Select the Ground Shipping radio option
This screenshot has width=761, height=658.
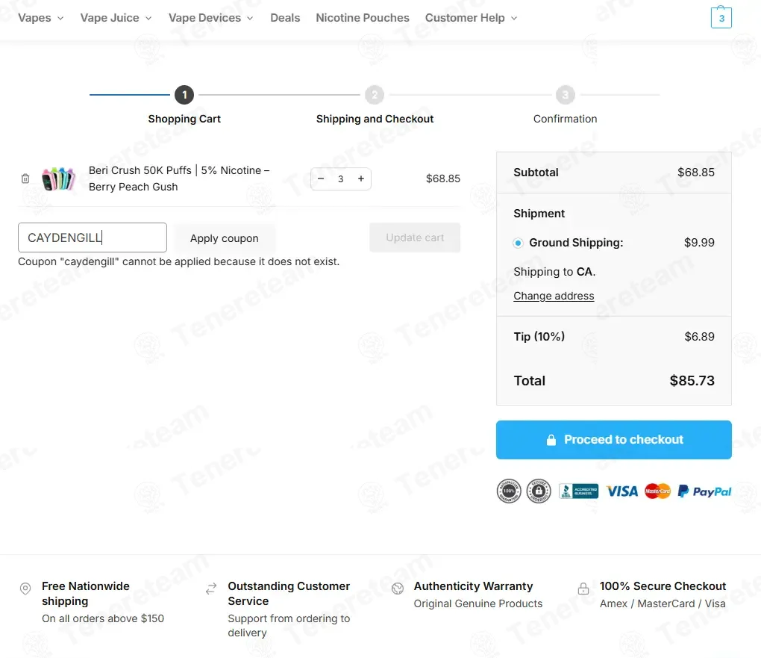[x=519, y=243]
